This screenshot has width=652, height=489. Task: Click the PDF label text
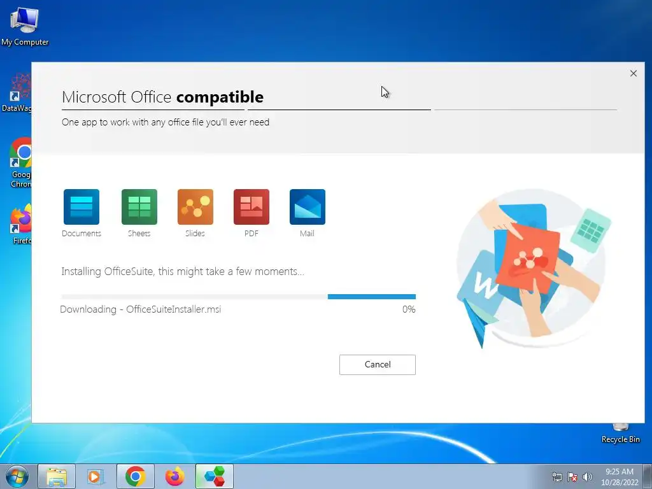pos(251,234)
